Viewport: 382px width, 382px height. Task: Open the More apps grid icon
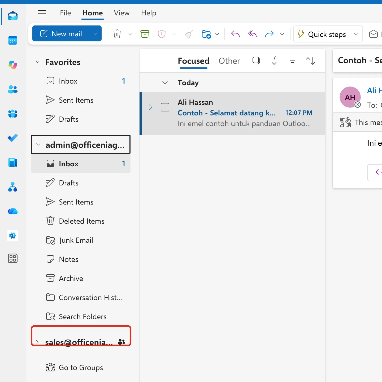(13, 258)
